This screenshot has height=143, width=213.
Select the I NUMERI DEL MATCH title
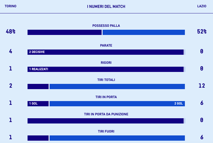pyautogui.click(x=106, y=6)
